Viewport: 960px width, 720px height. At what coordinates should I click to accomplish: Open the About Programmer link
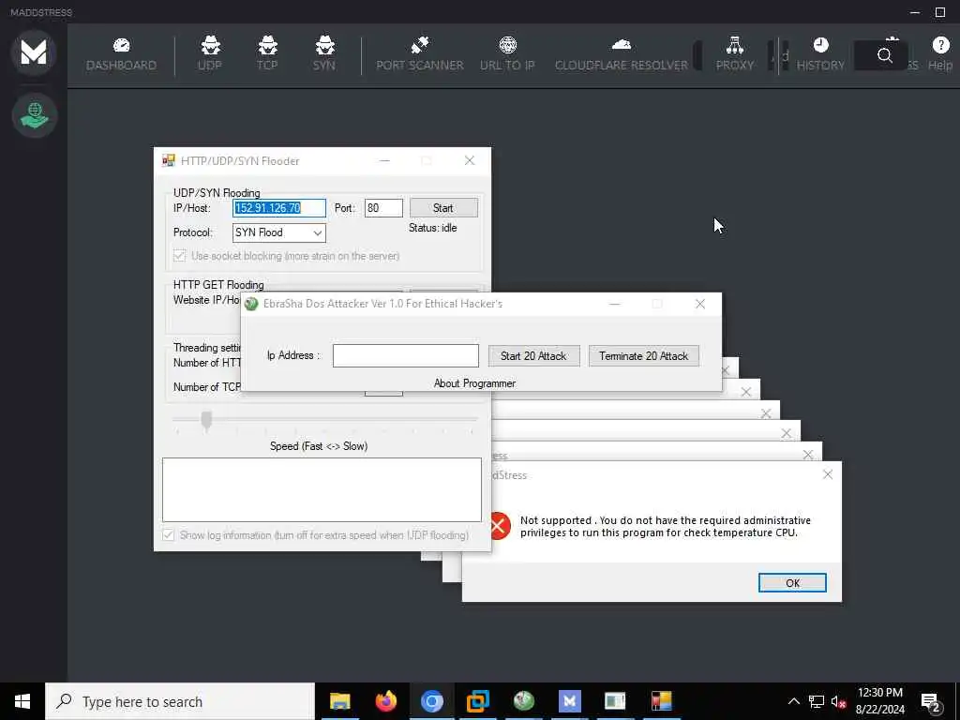[474, 383]
